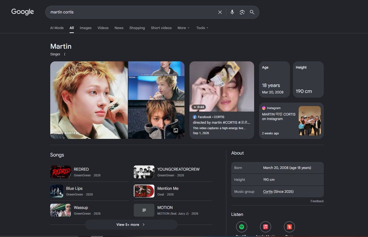This screenshot has height=237, width=368.
Task: Click the Feedback link
Action: [317, 201]
